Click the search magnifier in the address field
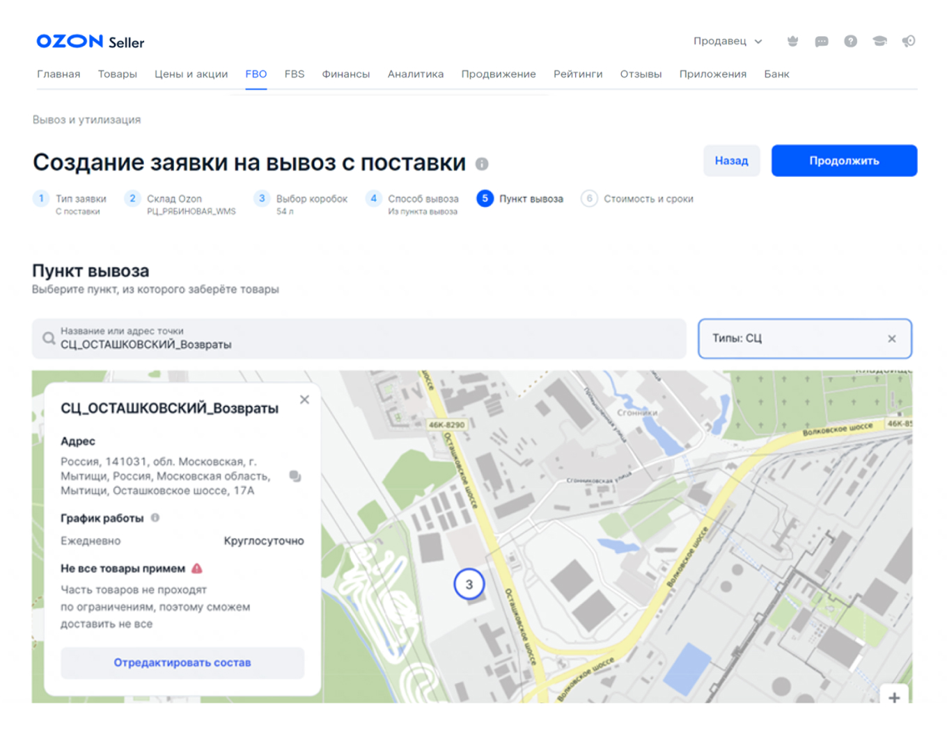The height and width of the screenshot is (748, 947). pos(49,339)
